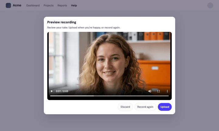Open the user avatar in header
Image resolution: width=219 pixels, height=131 pixels.
(x=210, y=5)
